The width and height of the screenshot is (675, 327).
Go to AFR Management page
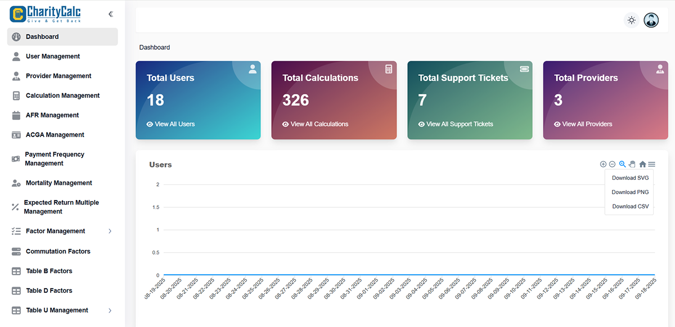tap(52, 115)
